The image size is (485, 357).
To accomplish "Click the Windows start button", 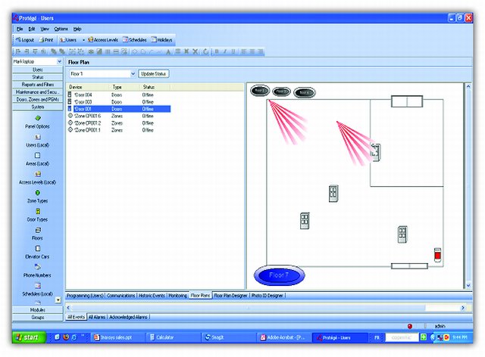I will 27,336.
